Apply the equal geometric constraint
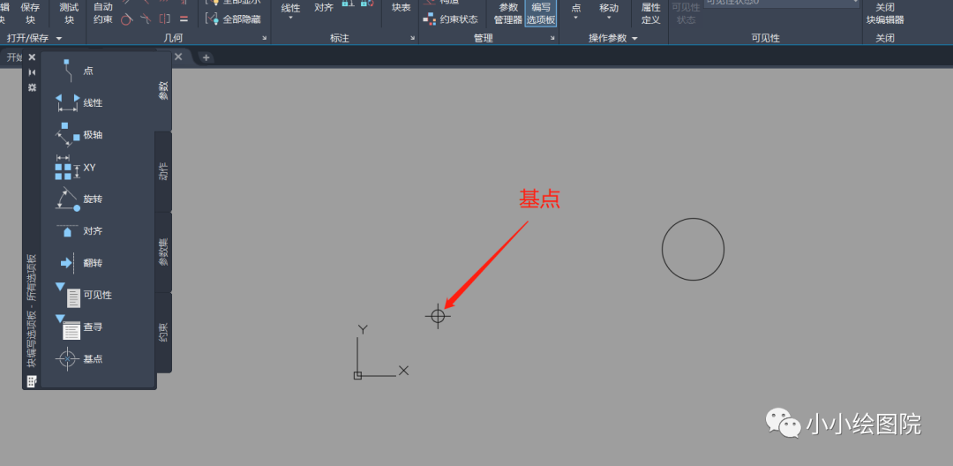Viewport: 953px width, 466px height. (184, 19)
